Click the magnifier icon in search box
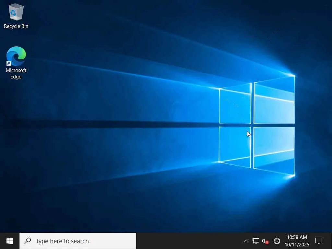This screenshot has width=332, height=249. click(28, 241)
